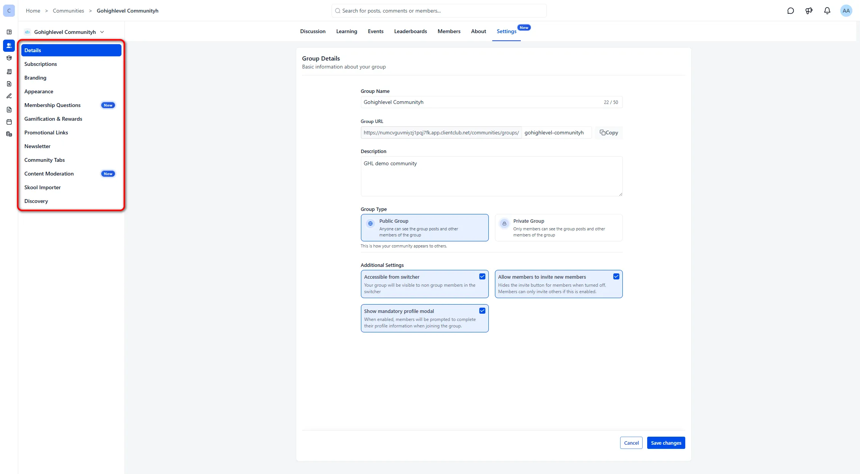Image resolution: width=860 pixels, height=474 pixels.
Task: Open the chat bubble icon in header
Action: pyautogui.click(x=791, y=11)
